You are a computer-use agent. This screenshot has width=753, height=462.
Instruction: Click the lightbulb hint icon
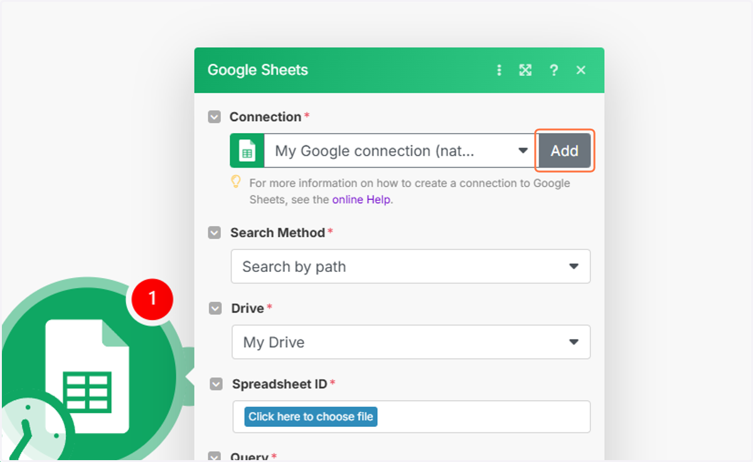(236, 182)
